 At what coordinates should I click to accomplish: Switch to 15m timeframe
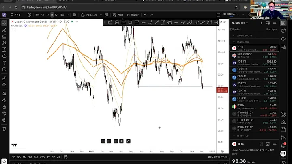[x=62, y=15]
